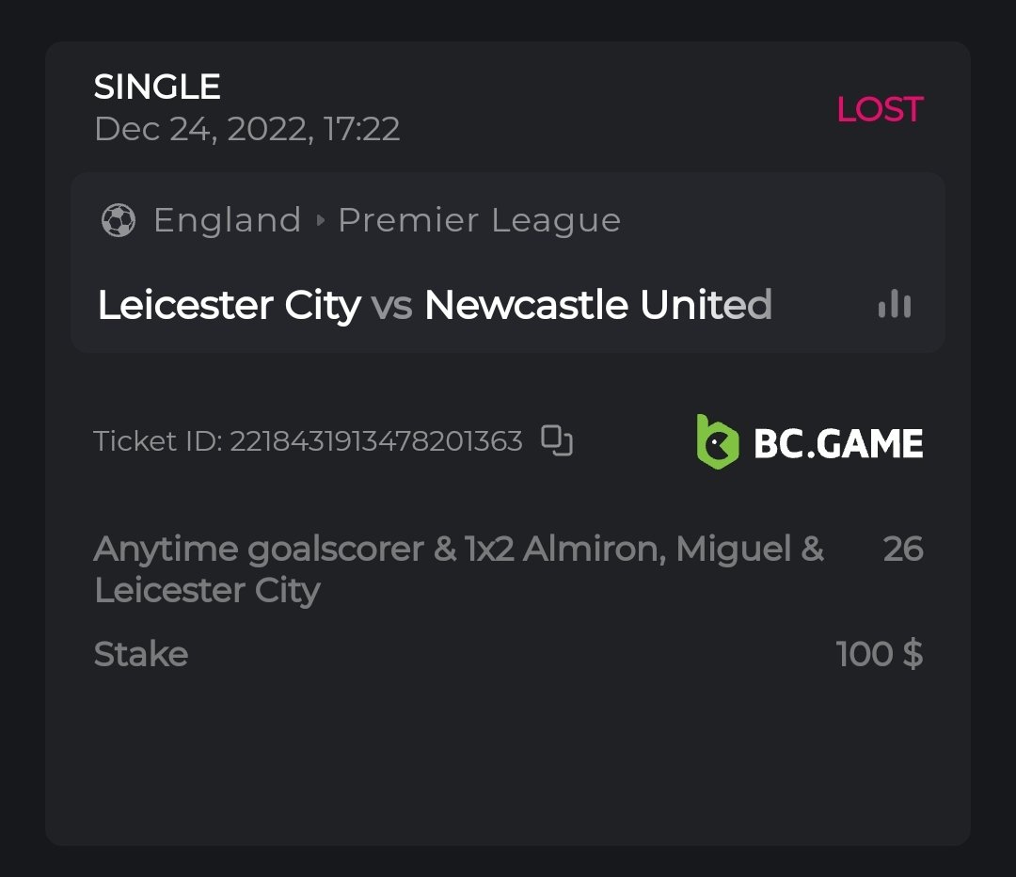Click the Stake label
This screenshot has height=877, width=1016.
[x=141, y=654]
